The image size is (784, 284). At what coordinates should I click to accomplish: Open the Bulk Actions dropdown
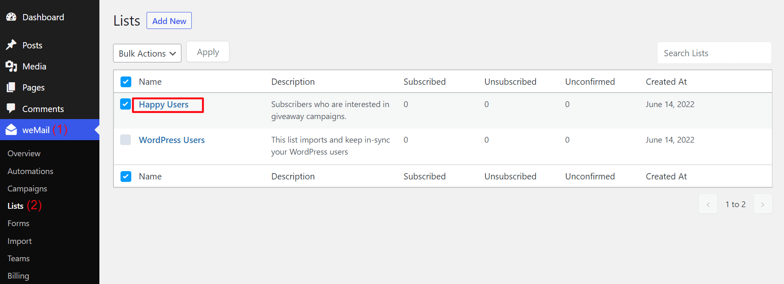coord(147,53)
